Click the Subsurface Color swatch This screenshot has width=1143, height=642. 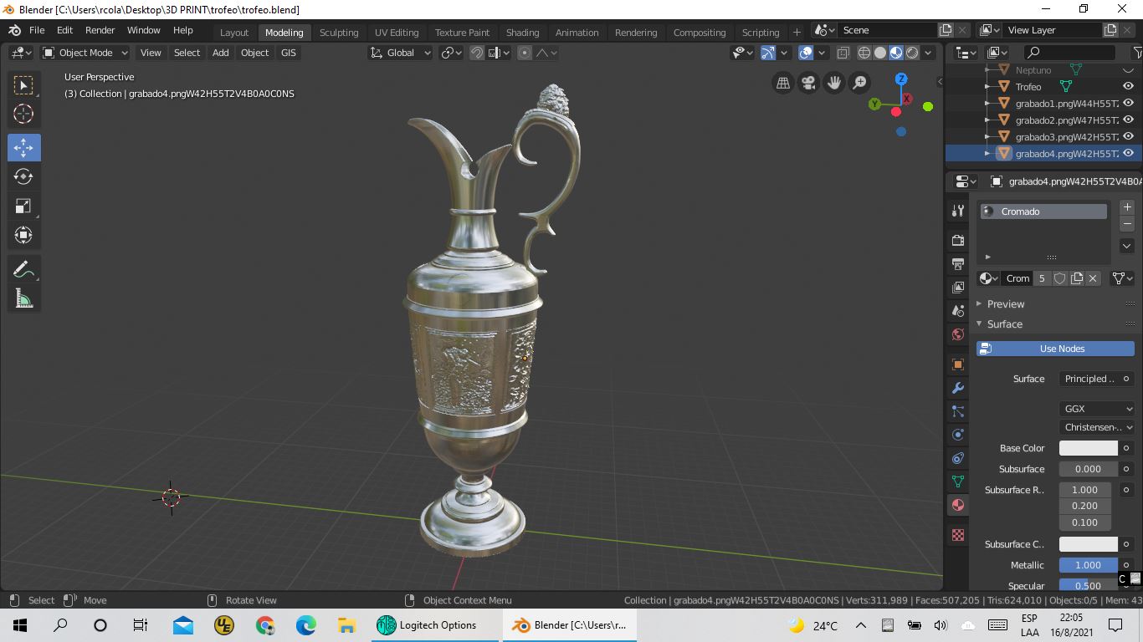1089,544
